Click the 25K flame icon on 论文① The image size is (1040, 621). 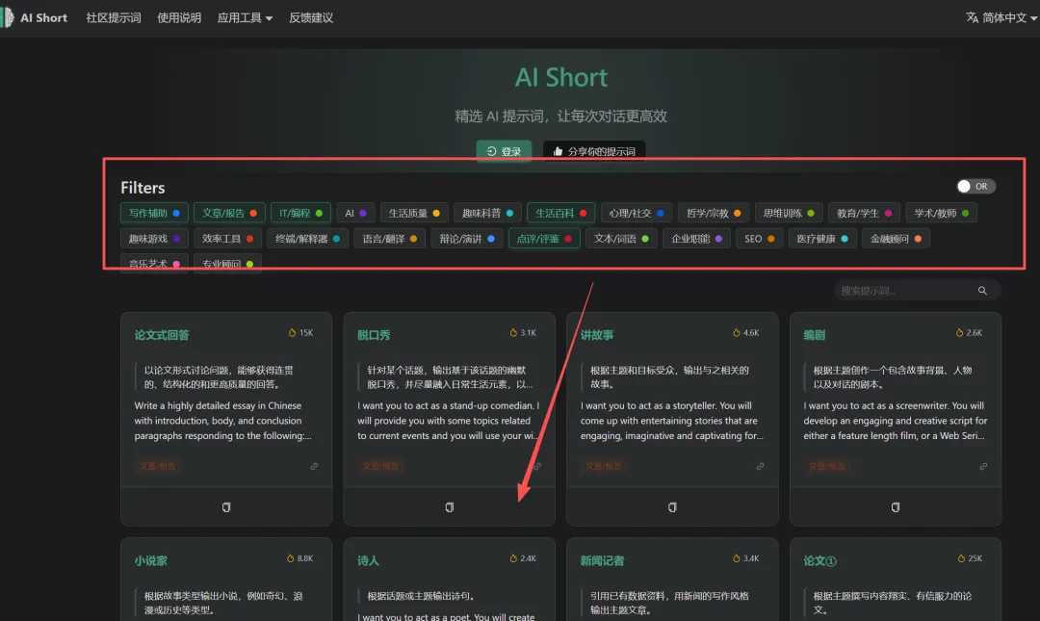point(960,558)
